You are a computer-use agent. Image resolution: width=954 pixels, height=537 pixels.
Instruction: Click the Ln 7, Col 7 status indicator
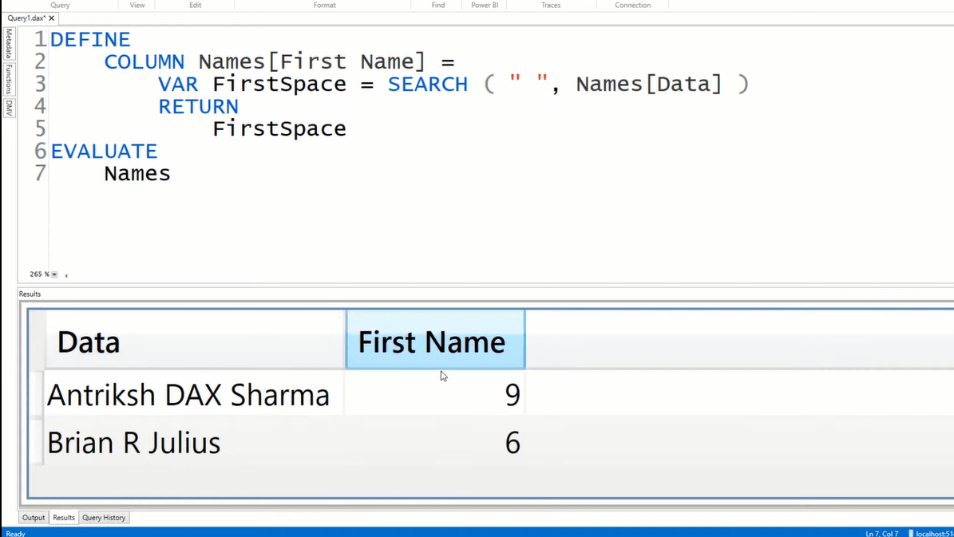pos(881,533)
